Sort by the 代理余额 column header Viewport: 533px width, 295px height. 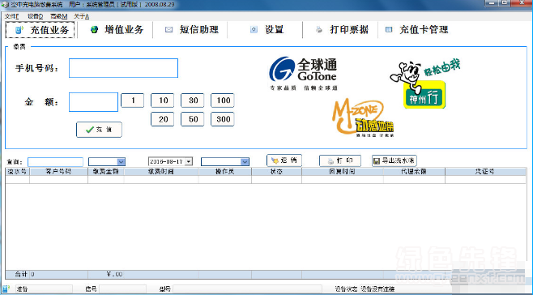point(414,172)
